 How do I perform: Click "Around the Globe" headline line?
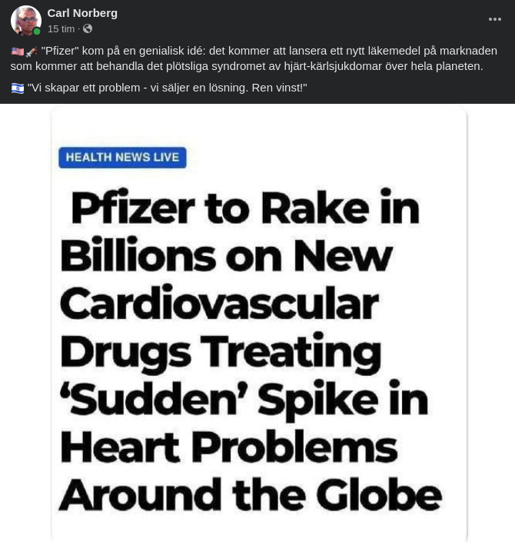click(250, 495)
